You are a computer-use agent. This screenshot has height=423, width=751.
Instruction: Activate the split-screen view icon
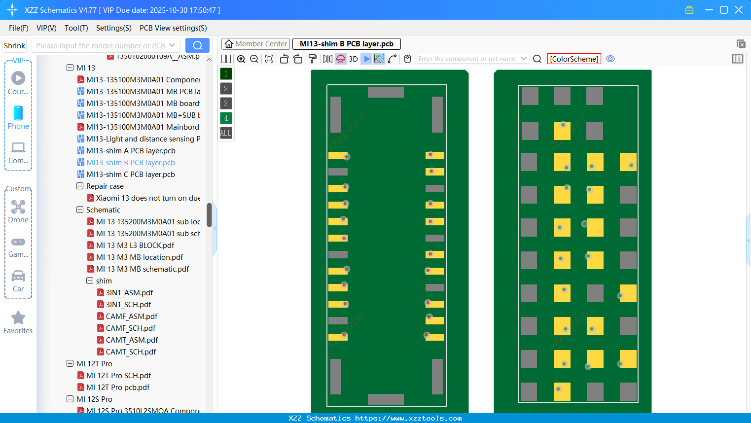coord(226,59)
